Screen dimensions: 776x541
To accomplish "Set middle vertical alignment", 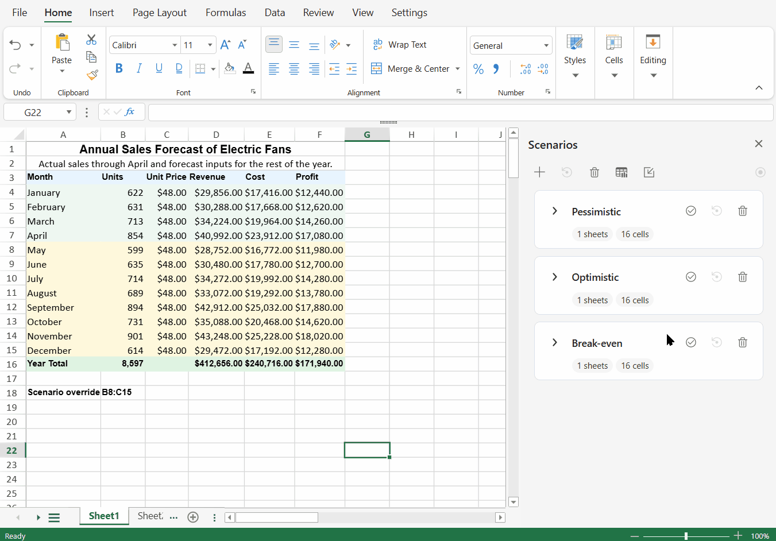I will click(x=294, y=45).
